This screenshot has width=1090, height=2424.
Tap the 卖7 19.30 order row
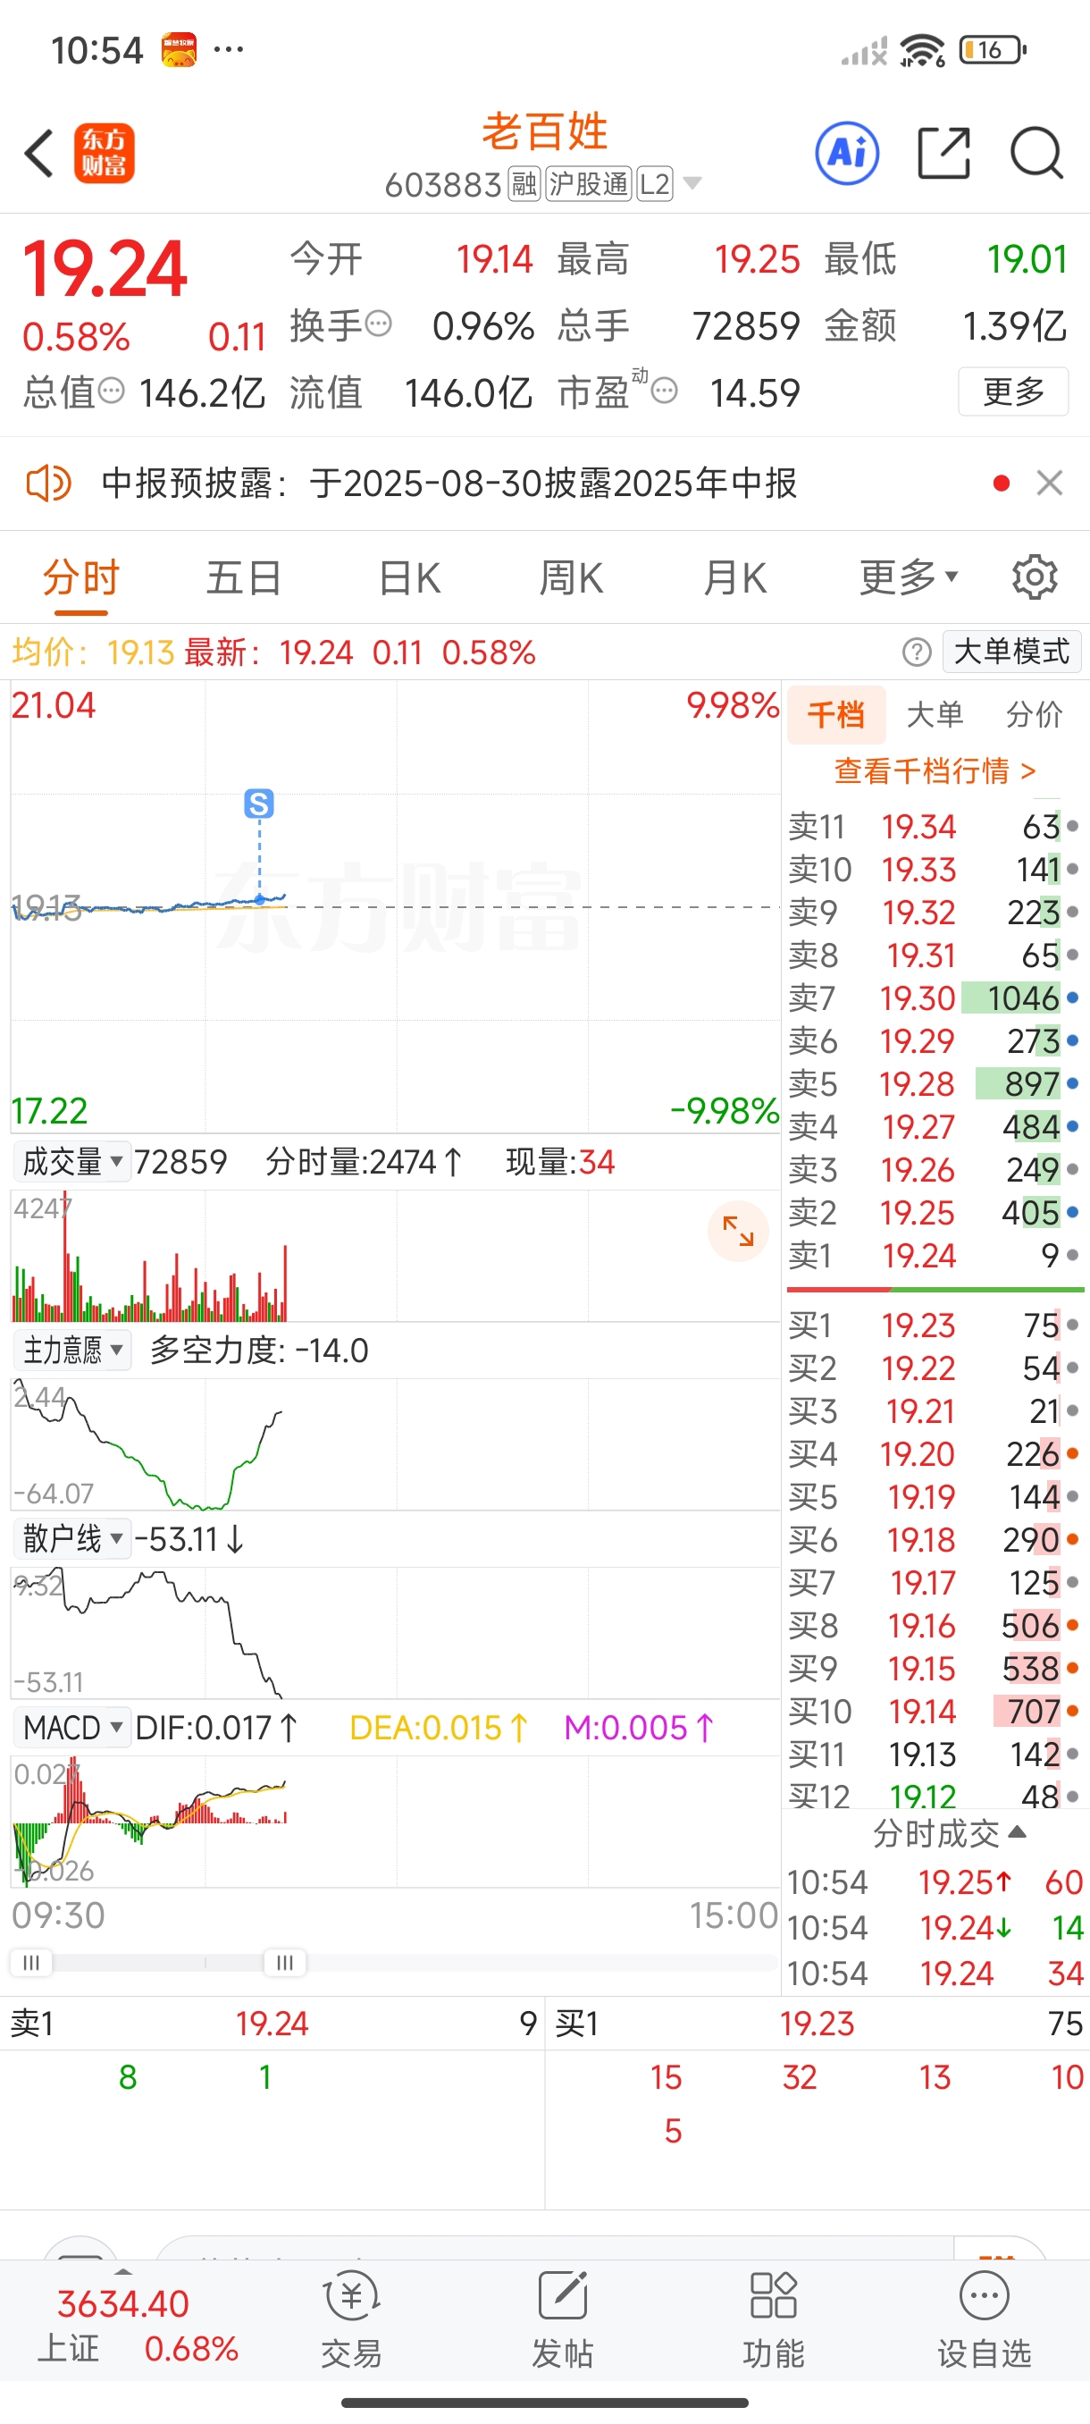click(934, 997)
